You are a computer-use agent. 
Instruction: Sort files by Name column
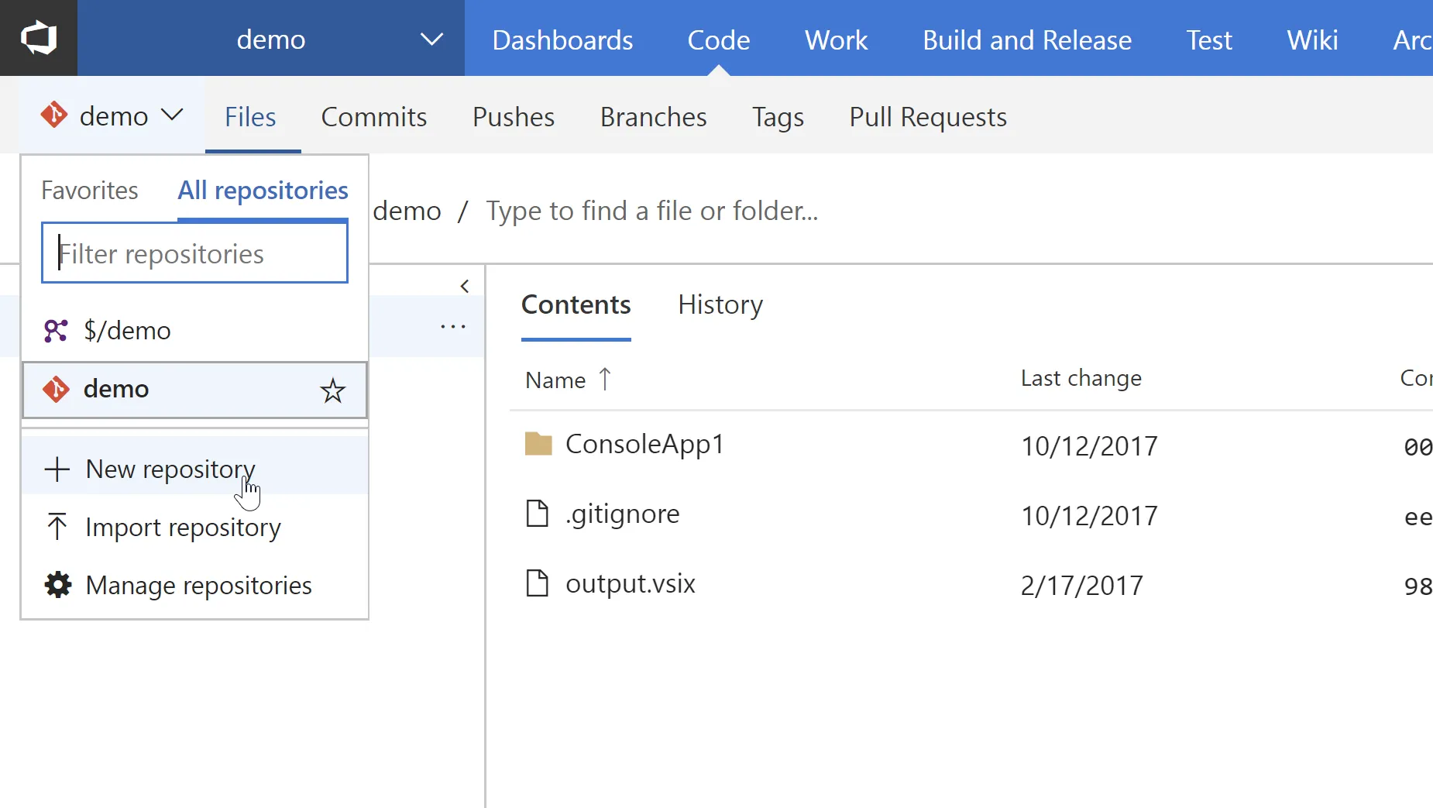[555, 380]
